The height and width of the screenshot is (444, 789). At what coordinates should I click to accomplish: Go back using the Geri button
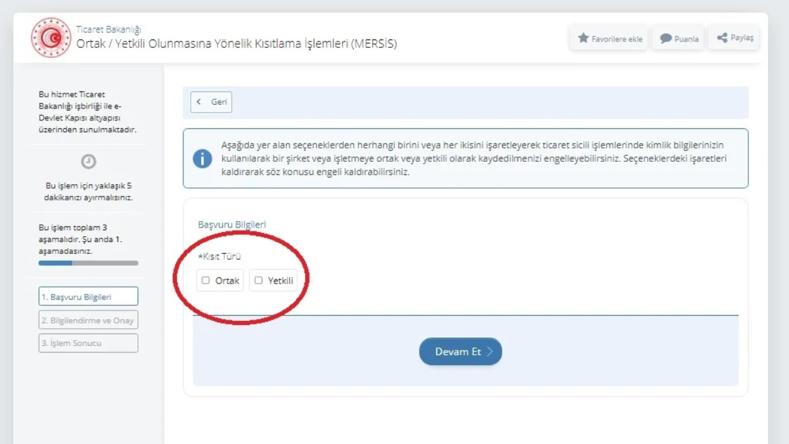pyautogui.click(x=211, y=102)
